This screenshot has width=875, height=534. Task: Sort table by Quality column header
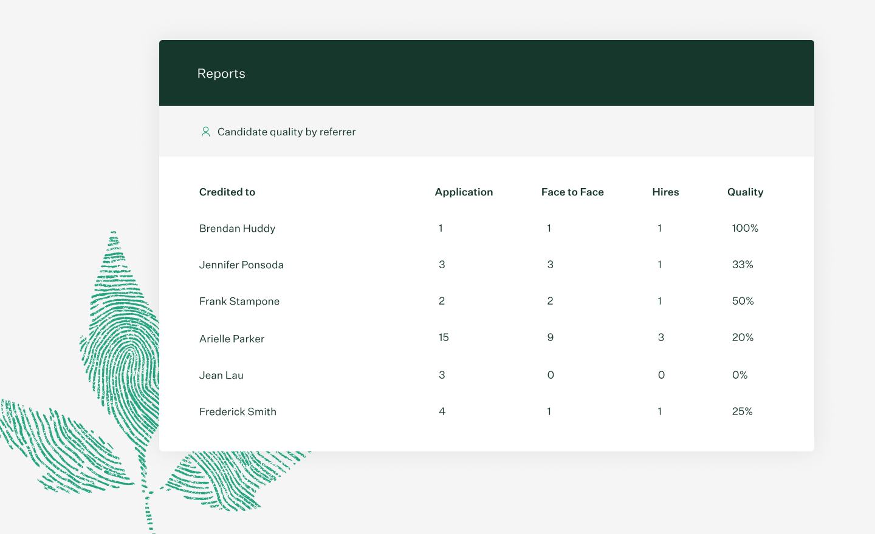pos(745,192)
